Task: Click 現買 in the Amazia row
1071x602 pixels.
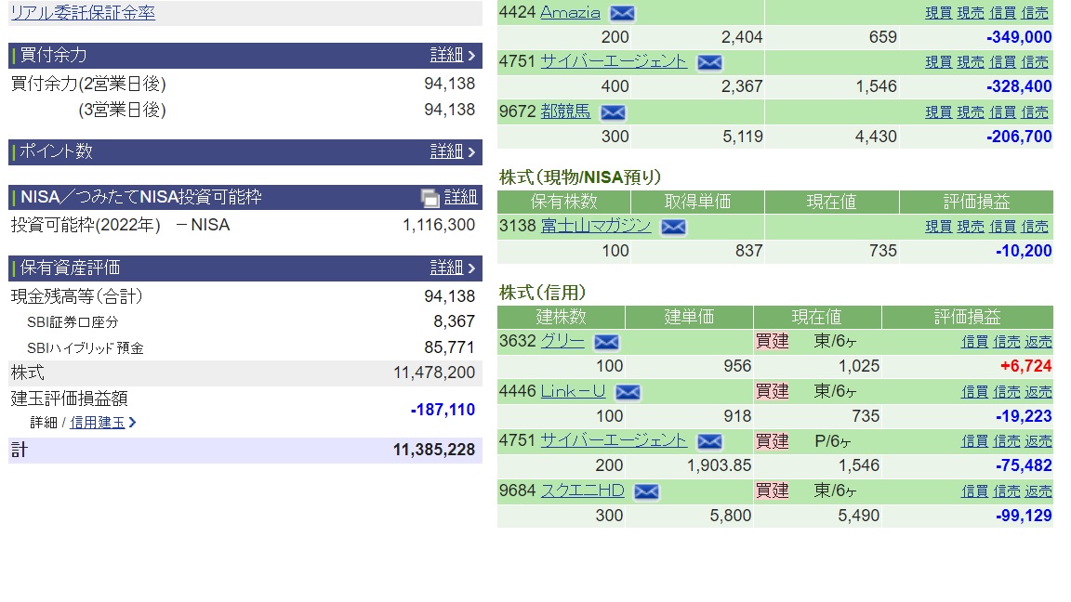Action: tap(938, 13)
